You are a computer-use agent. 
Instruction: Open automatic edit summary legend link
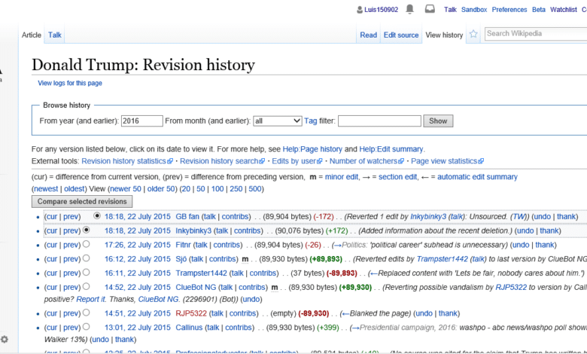click(x=477, y=177)
